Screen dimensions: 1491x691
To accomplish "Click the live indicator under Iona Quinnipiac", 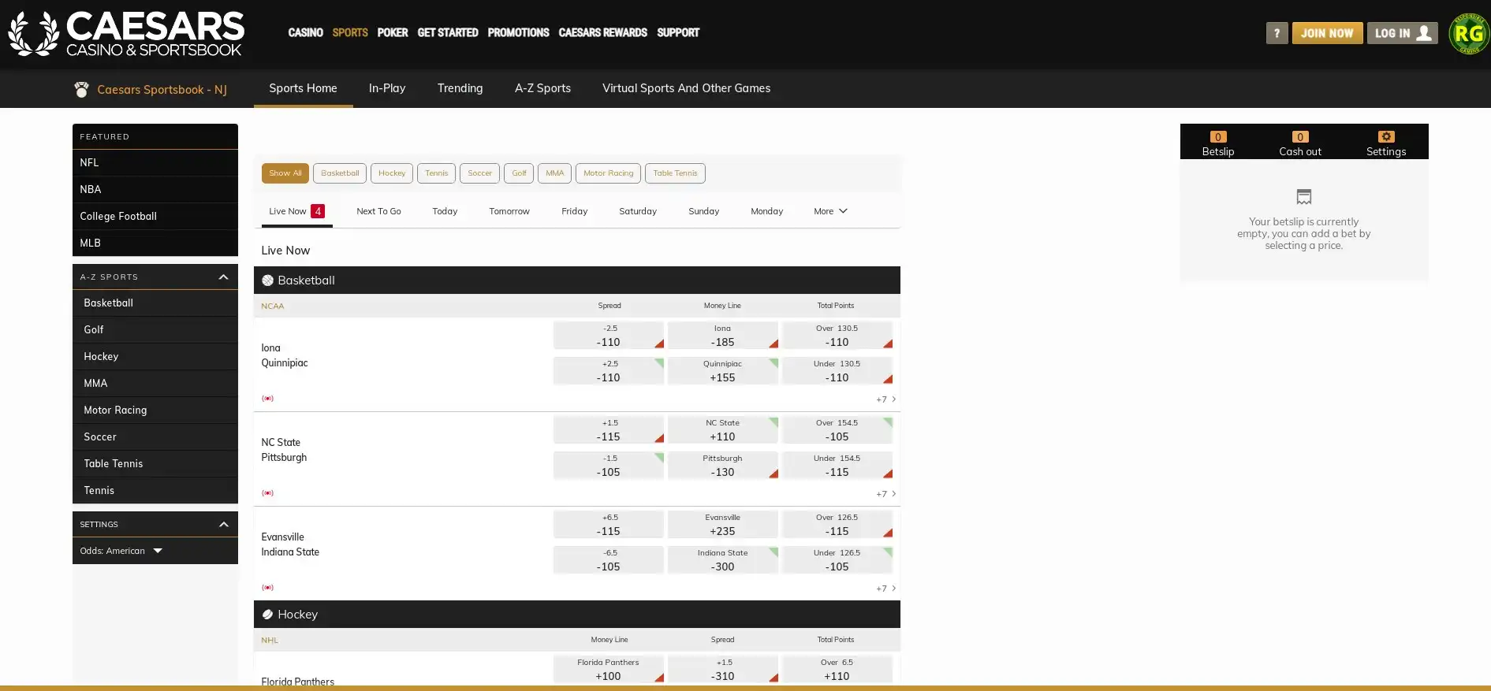I will [x=268, y=399].
